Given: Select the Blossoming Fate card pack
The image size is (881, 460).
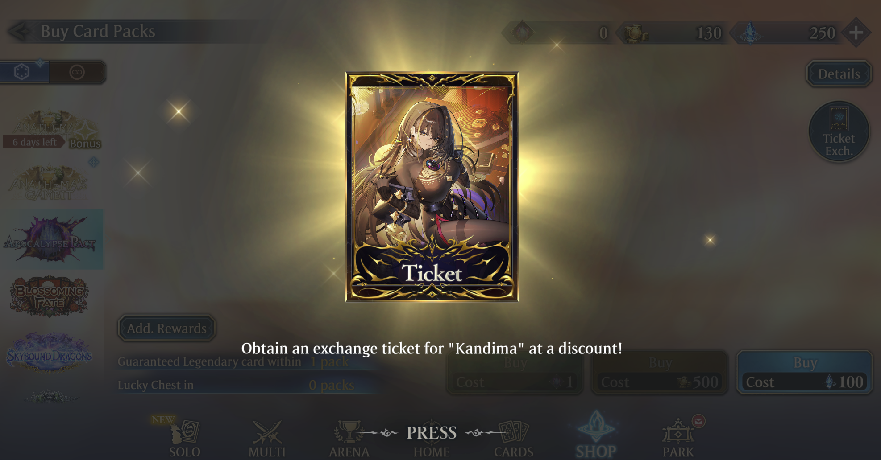Looking at the screenshot, I should [x=50, y=296].
